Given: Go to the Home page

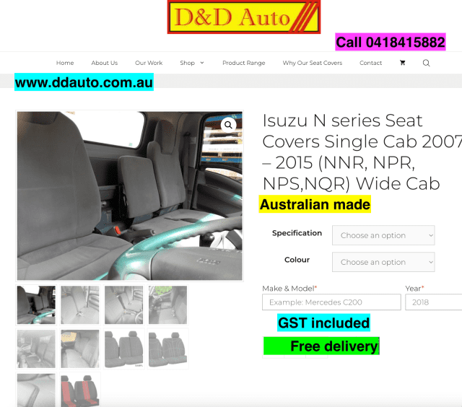Looking at the screenshot, I should tap(65, 63).
